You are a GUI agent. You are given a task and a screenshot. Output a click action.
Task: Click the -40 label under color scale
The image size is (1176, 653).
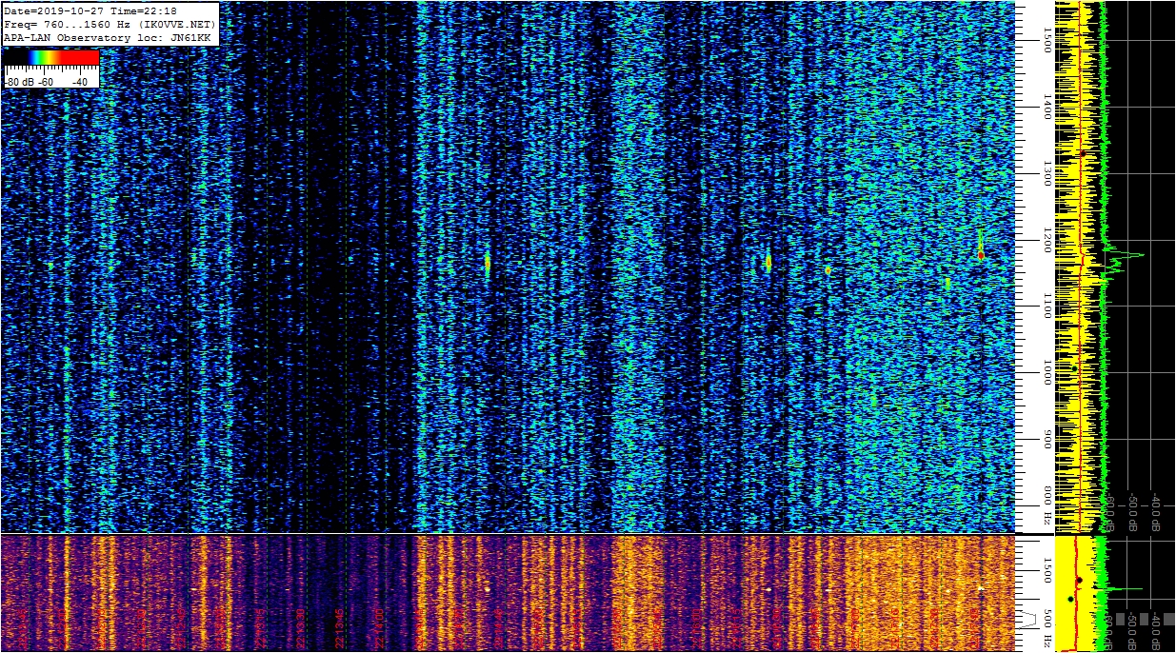coord(80,82)
